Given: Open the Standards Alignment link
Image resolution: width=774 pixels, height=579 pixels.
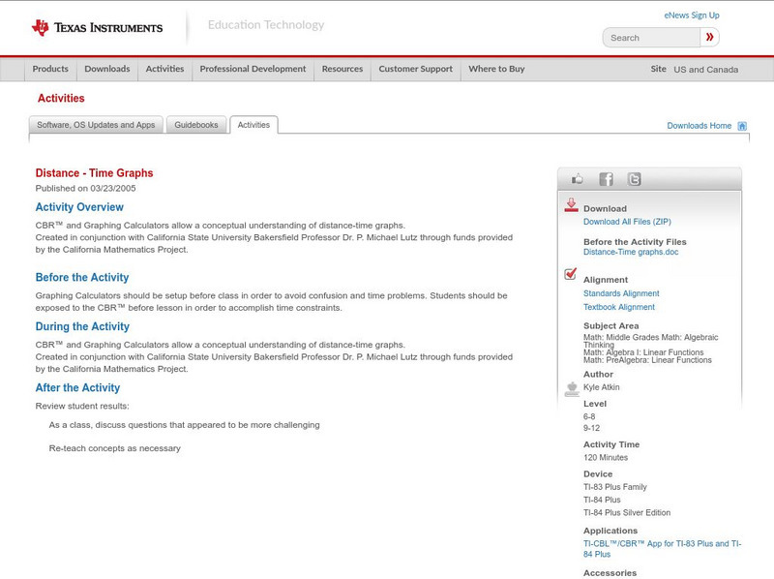Looking at the screenshot, I should pos(621,293).
